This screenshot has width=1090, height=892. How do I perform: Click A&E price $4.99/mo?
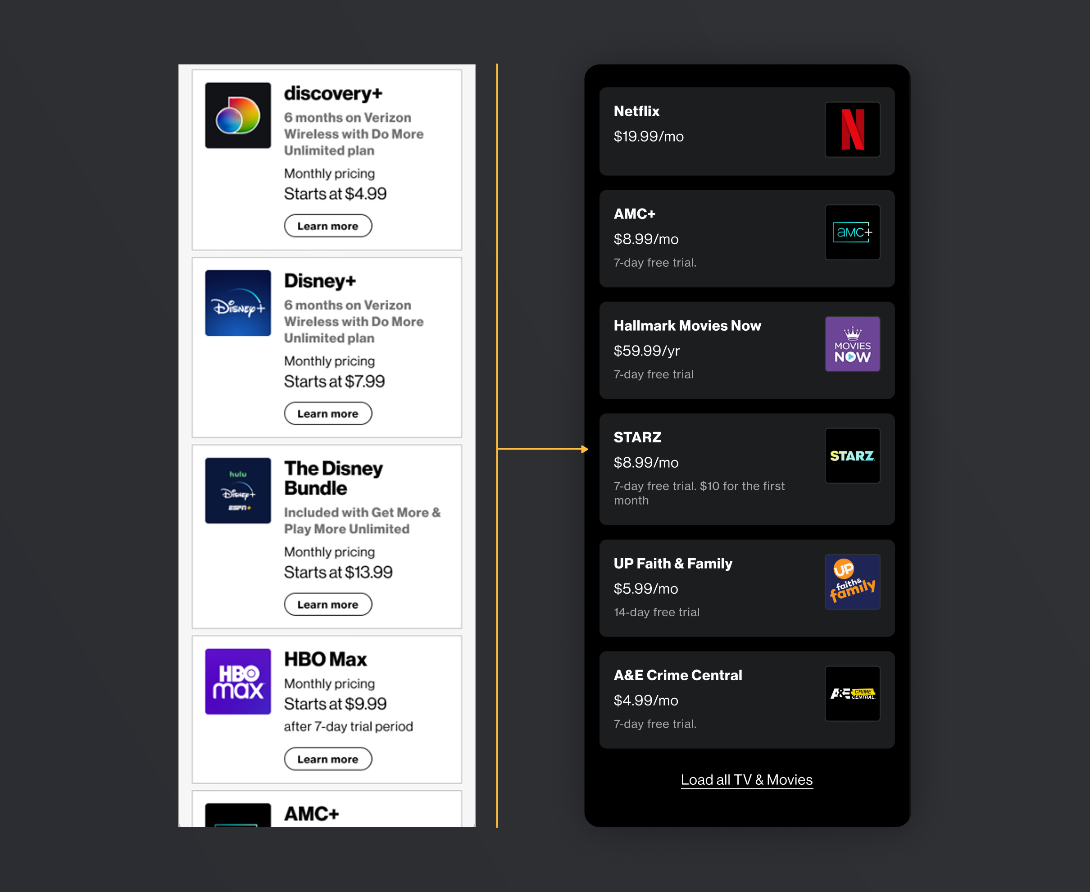tap(646, 701)
